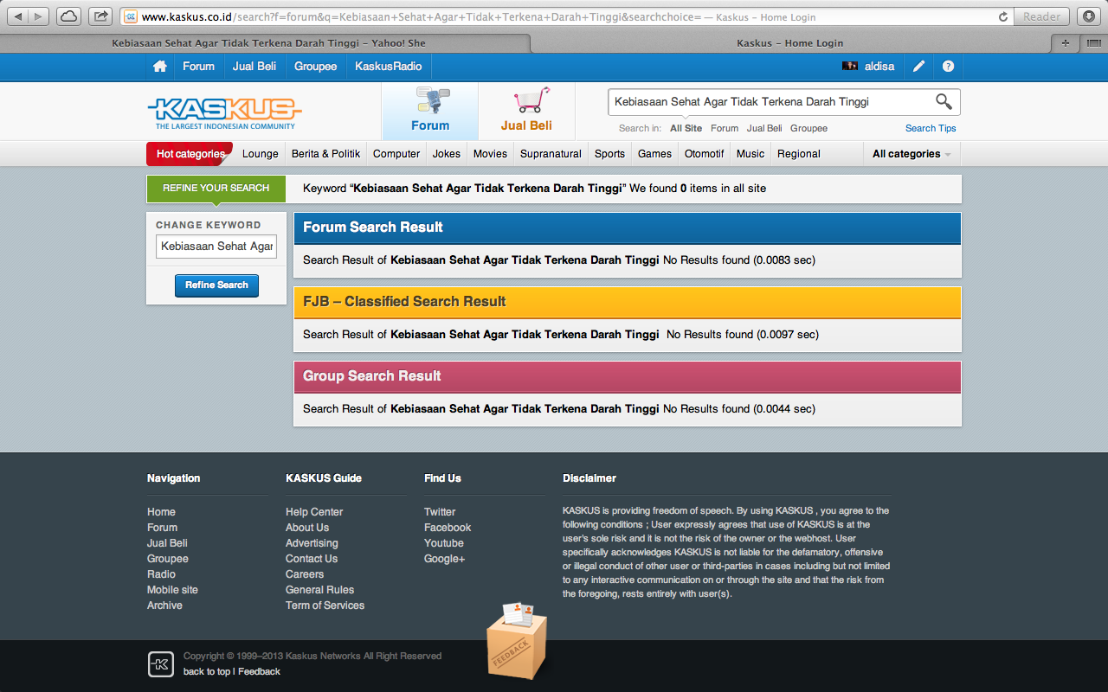Open the iCloud tabs cloud icon
1108x692 pixels.
click(69, 16)
